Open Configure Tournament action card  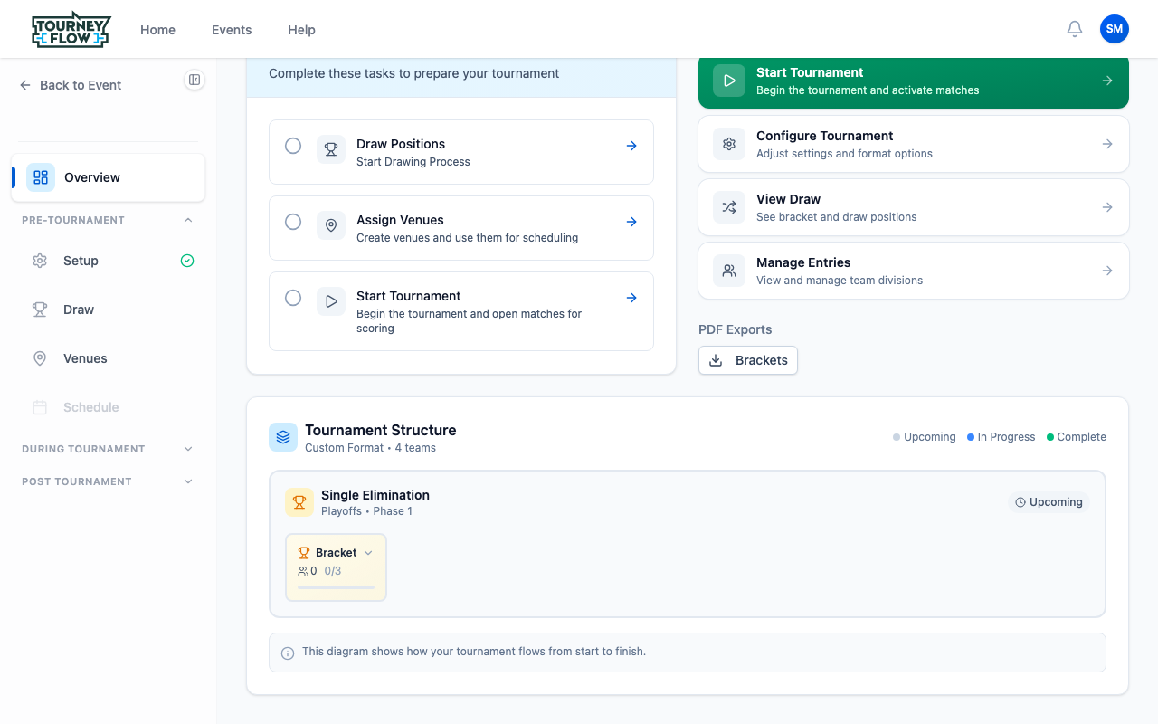[914, 144]
